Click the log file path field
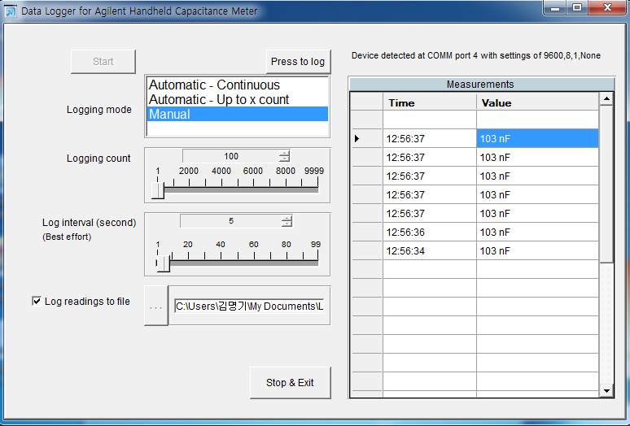The image size is (630, 426). click(248, 306)
